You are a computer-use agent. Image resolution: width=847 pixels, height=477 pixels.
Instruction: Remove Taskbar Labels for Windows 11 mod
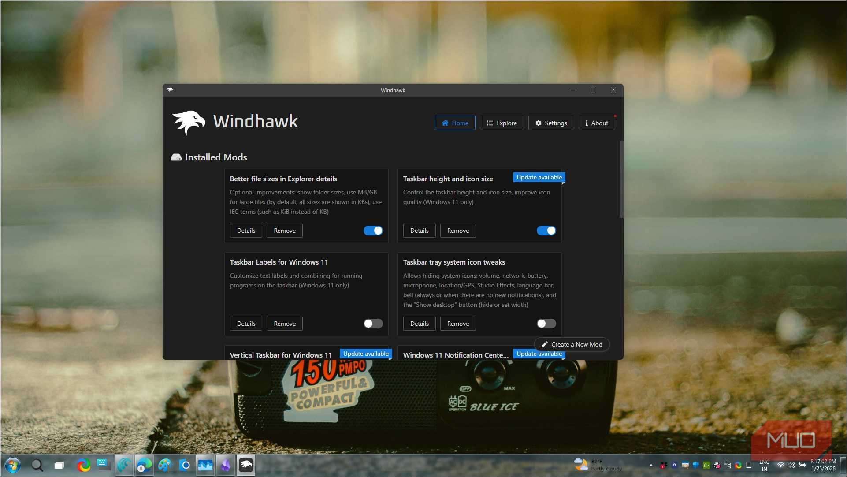point(285,324)
